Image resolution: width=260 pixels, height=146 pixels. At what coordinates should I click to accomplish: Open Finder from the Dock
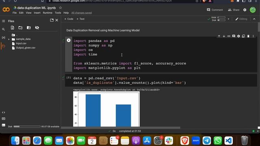tap(15, 141)
